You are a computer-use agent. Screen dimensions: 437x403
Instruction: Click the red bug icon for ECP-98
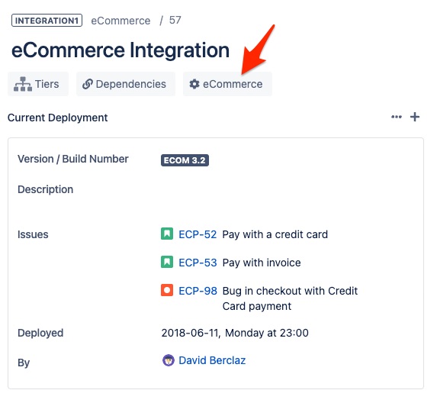167,290
